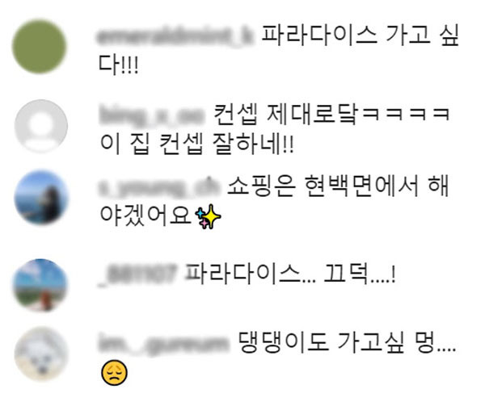This screenshot has height=402, width=485.
Task: Open blurred username of first commenter
Action: (175, 36)
